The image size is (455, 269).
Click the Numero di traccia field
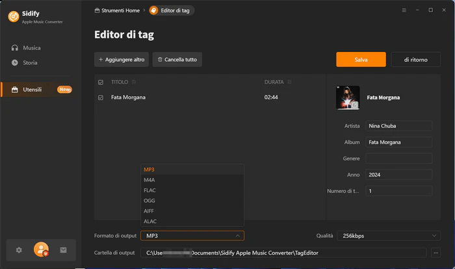click(x=398, y=191)
